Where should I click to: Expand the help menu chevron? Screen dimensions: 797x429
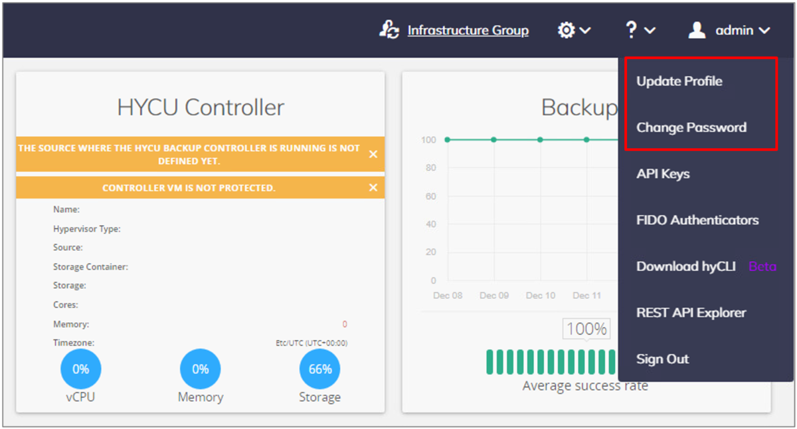tap(650, 31)
